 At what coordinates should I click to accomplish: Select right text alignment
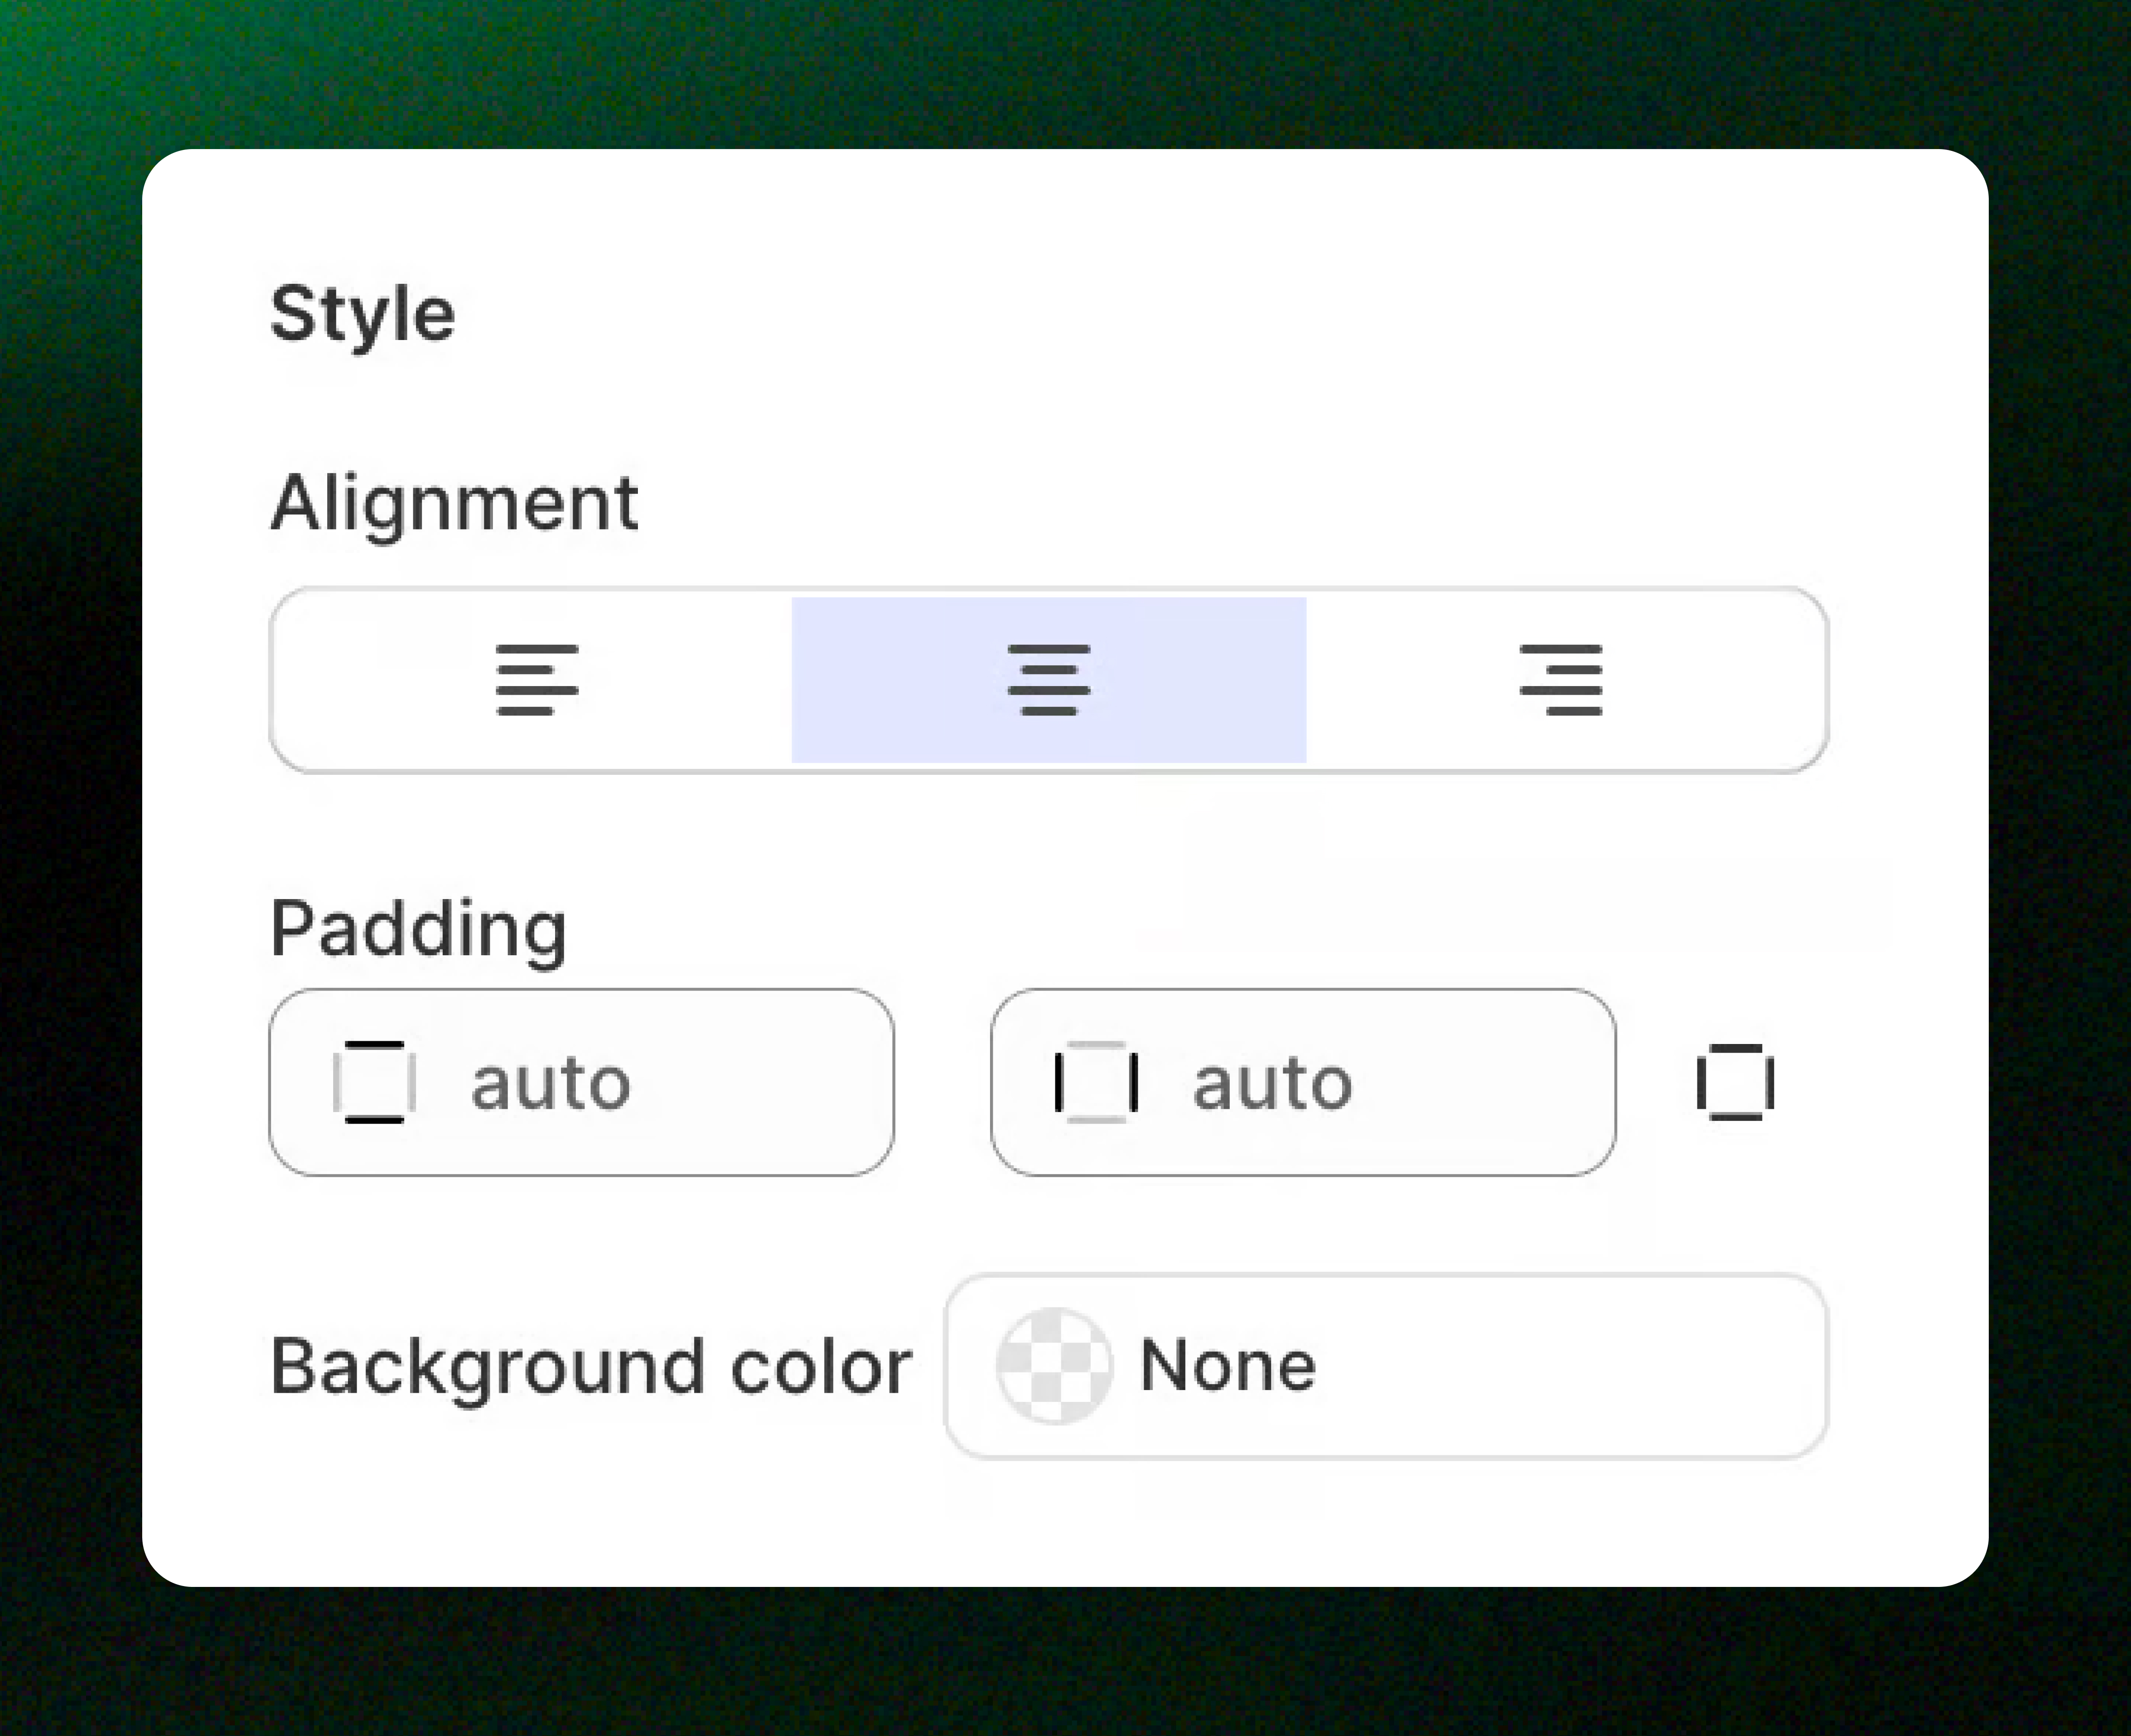tap(1561, 680)
